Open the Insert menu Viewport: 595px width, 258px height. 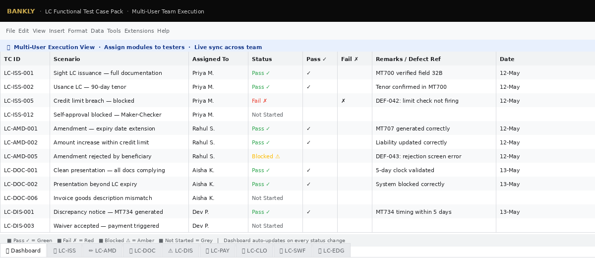(x=57, y=31)
